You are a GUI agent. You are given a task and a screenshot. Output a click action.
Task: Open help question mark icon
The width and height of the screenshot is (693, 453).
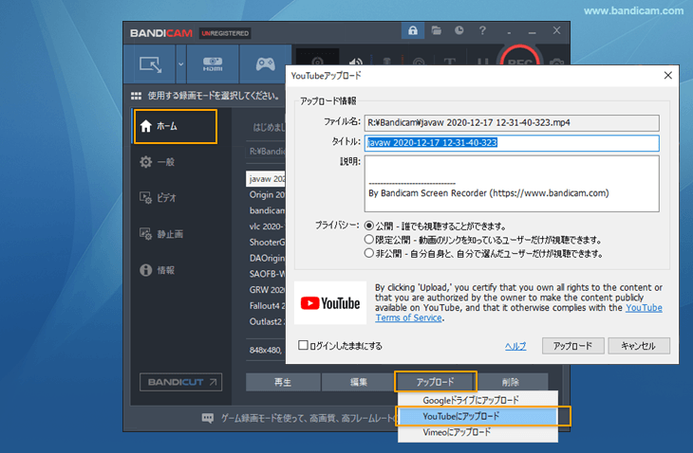482,30
